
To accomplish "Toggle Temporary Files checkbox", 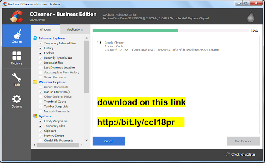I will (x=41, y=126).
